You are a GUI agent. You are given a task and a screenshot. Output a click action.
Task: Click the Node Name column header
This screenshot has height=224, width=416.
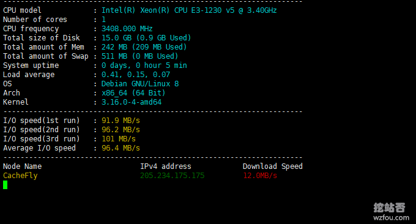(x=22, y=166)
